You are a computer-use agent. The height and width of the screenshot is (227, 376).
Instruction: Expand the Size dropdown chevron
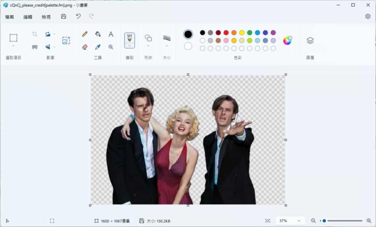pyautogui.click(x=167, y=46)
